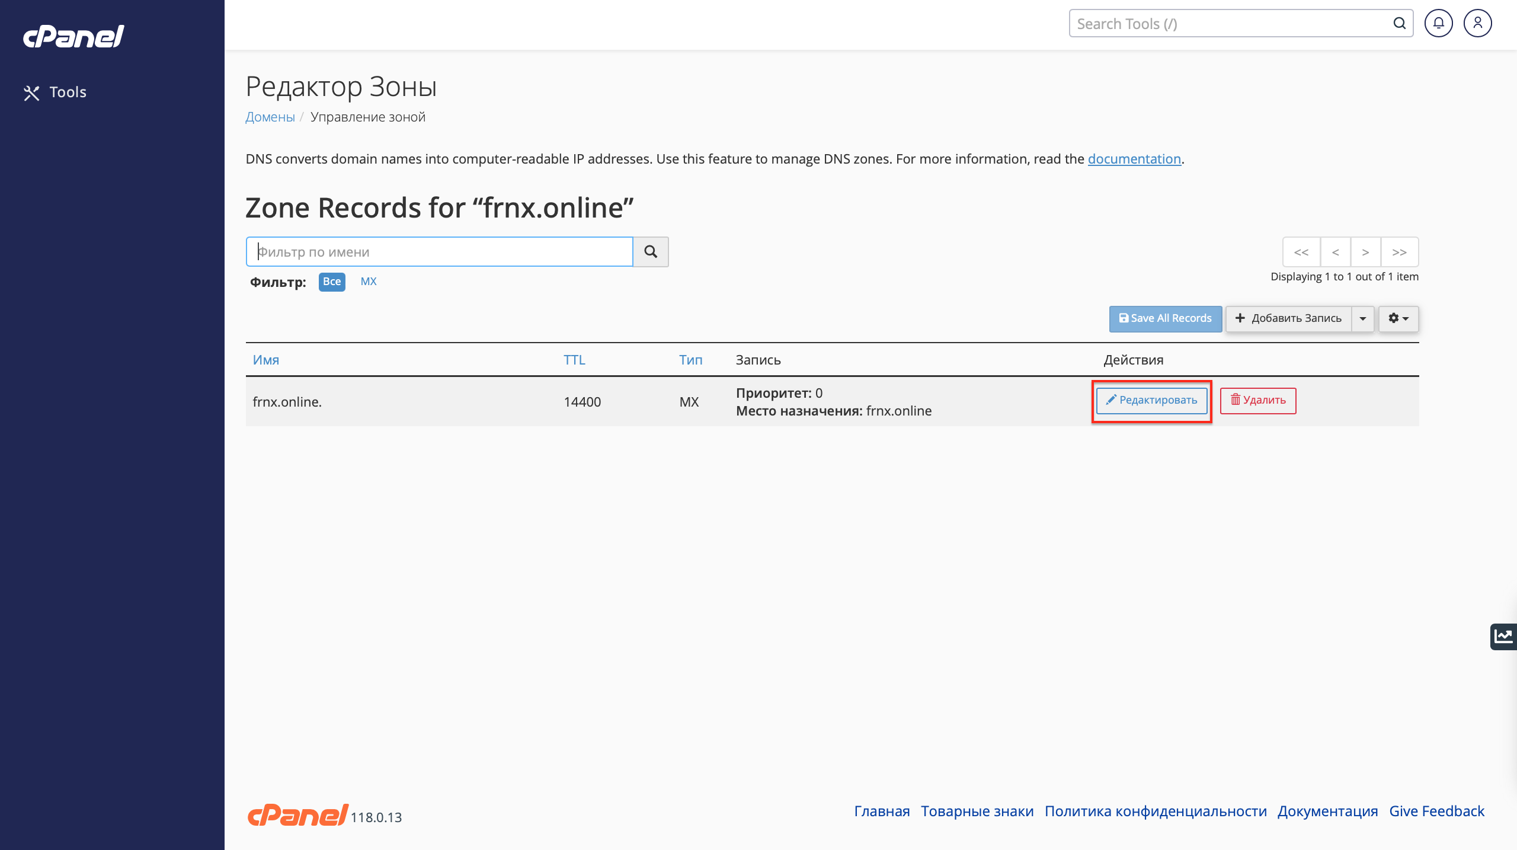The image size is (1517, 850).
Task: Click Добавить Запись button
Action: pos(1288,318)
